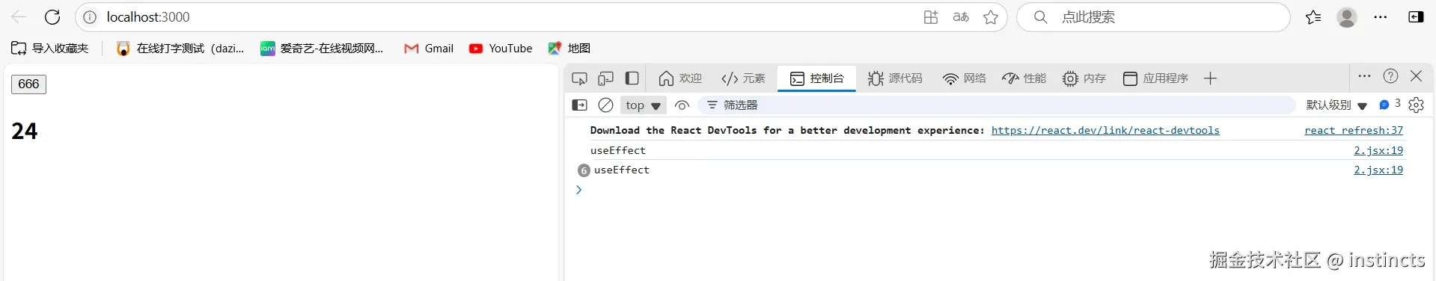1436x281 pixels.
Task: Open DevTools more options ellipsis
Action: pyautogui.click(x=1364, y=76)
